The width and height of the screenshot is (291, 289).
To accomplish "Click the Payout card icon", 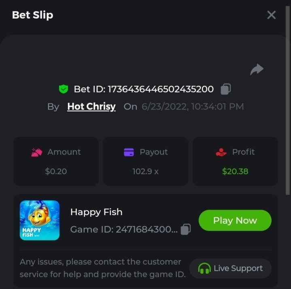I will tap(129, 152).
